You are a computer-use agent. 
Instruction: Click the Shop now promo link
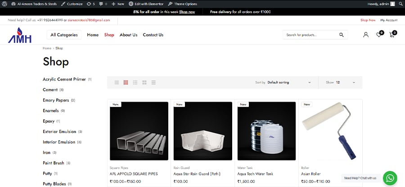[x=187, y=12]
